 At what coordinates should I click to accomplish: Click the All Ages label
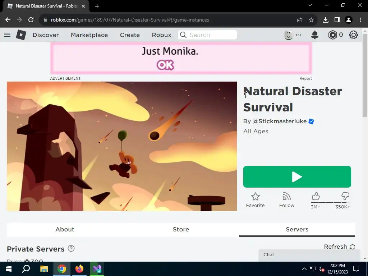256,132
